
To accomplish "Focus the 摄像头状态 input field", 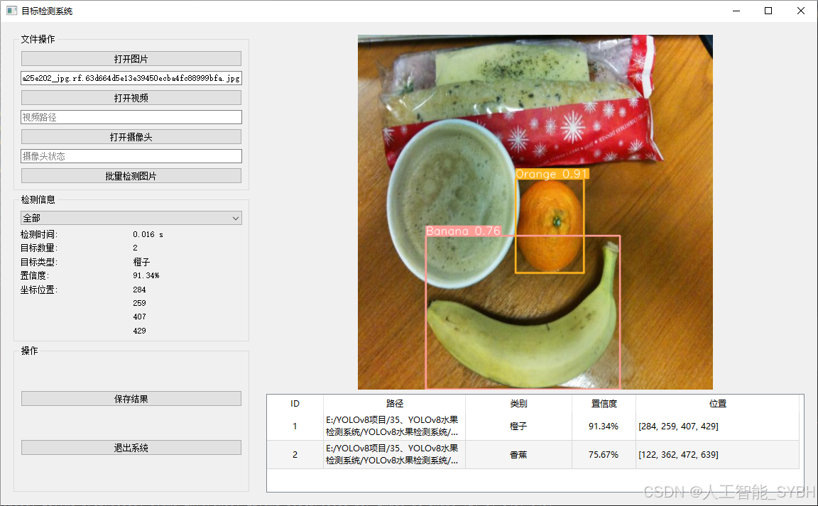I will (131, 156).
